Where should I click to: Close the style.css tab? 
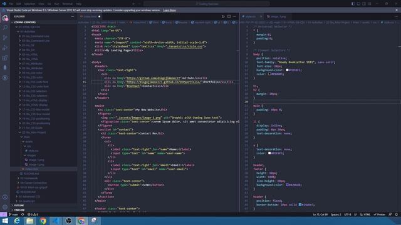tap(261, 17)
